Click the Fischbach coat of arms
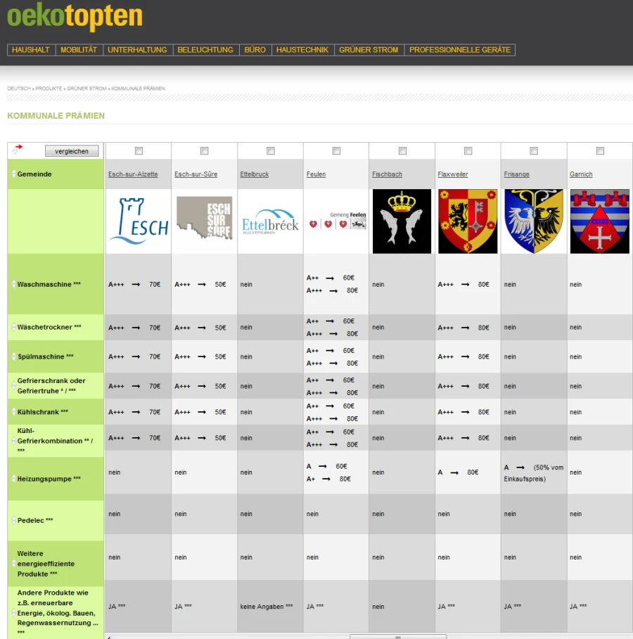 402,221
